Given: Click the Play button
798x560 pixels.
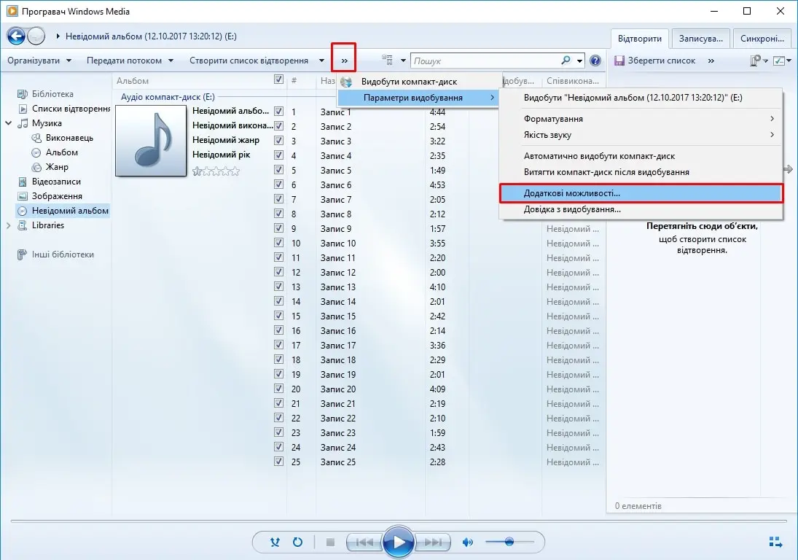Looking at the screenshot, I should click(x=398, y=542).
